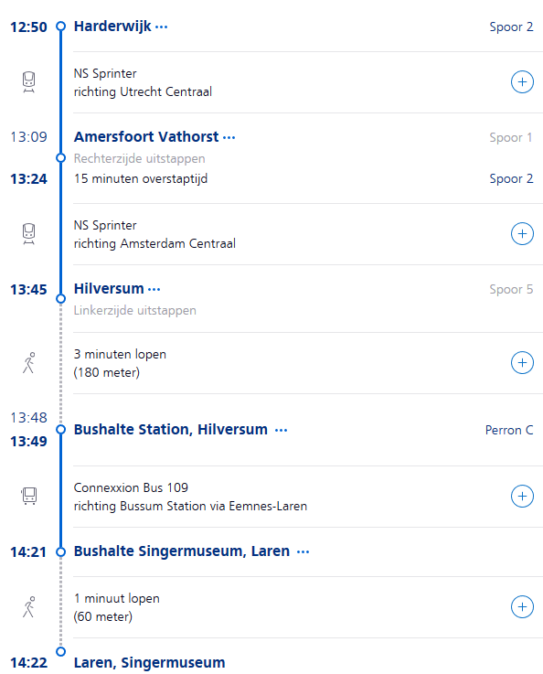543x674 pixels.
Task: Open the Bushalte Singermuseum, Laren stop link
Action: (x=182, y=551)
